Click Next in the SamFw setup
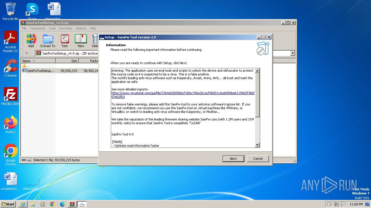371x208 pixels. (233, 159)
